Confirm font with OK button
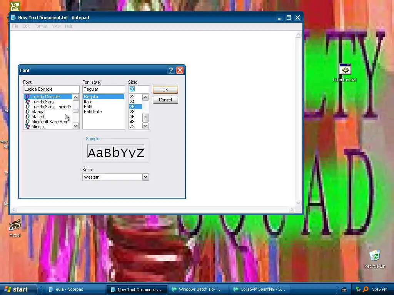This screenshot has height=295, width=394. [165, 90]
